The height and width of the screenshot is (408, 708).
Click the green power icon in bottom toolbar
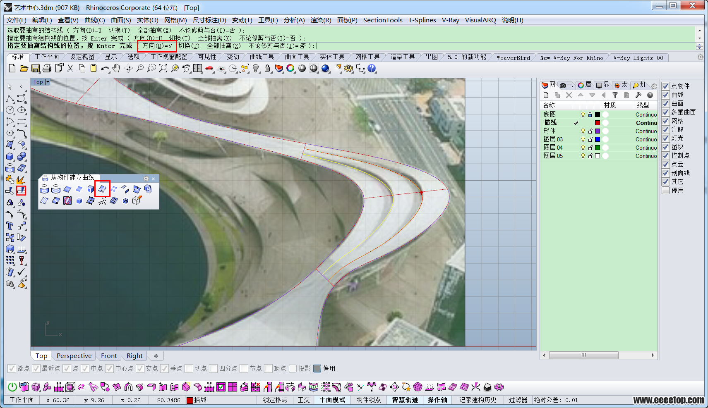tap(12, 387)
